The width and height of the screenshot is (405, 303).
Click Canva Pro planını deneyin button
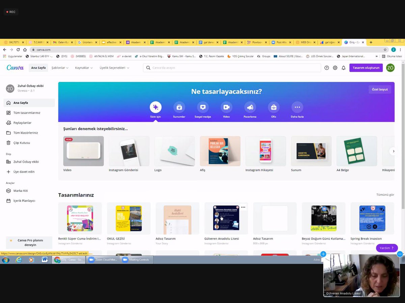click(29, 243)
